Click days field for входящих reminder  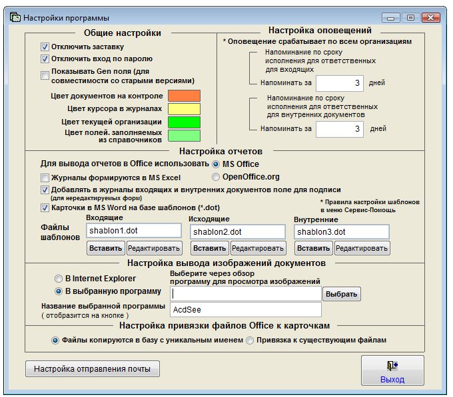click(x=340, y=83)
